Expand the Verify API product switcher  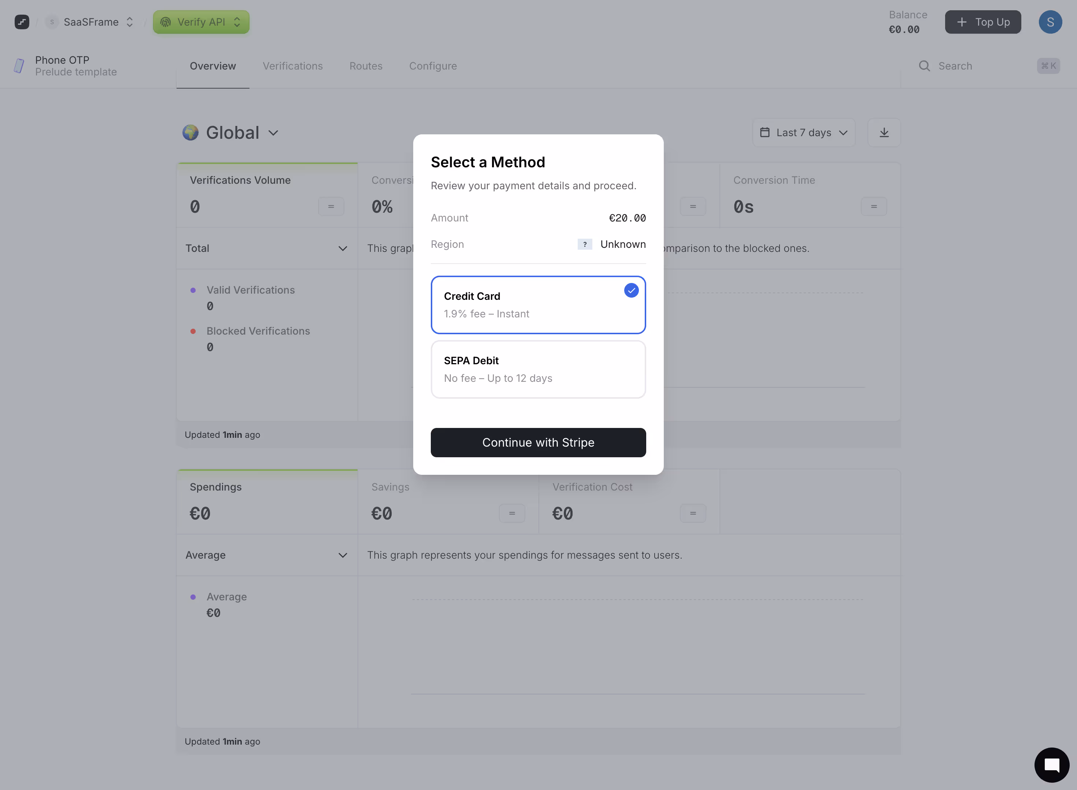pyautogui.click(x=201, y=22)
